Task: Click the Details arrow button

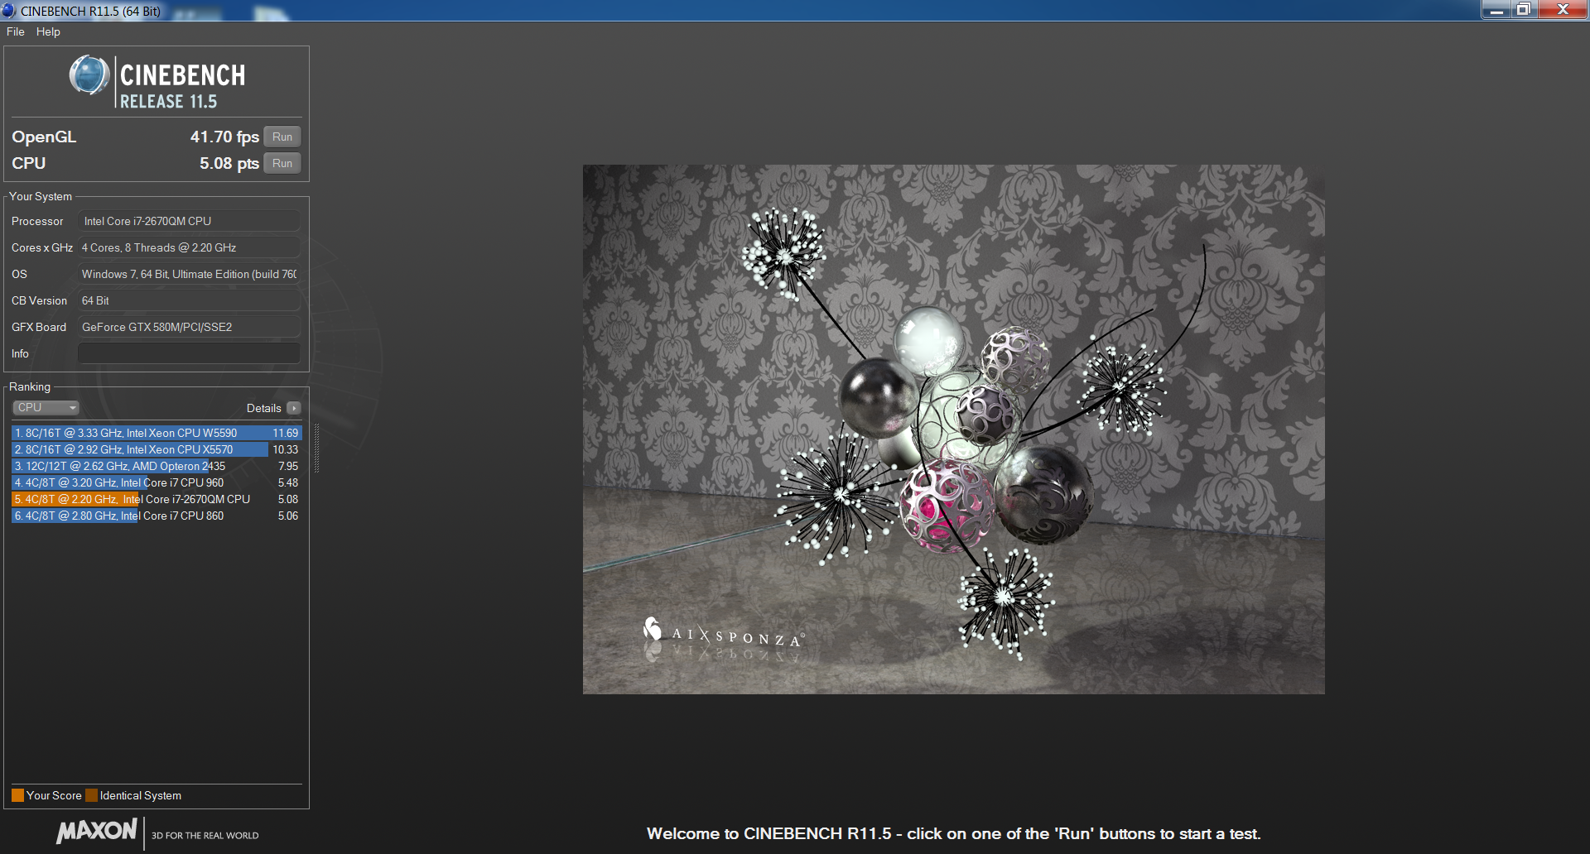Action: (x=294, y=408)
